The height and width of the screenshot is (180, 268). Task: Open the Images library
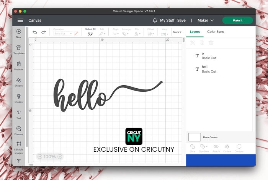(19, 98)
